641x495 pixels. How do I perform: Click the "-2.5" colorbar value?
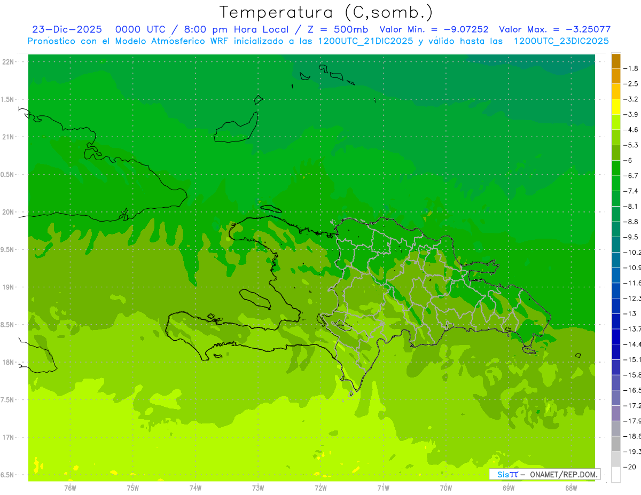(631, 84)
